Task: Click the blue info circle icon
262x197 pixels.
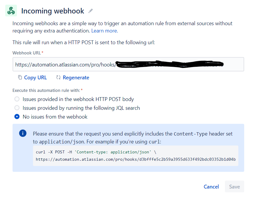Action: (x=23, y=133)
